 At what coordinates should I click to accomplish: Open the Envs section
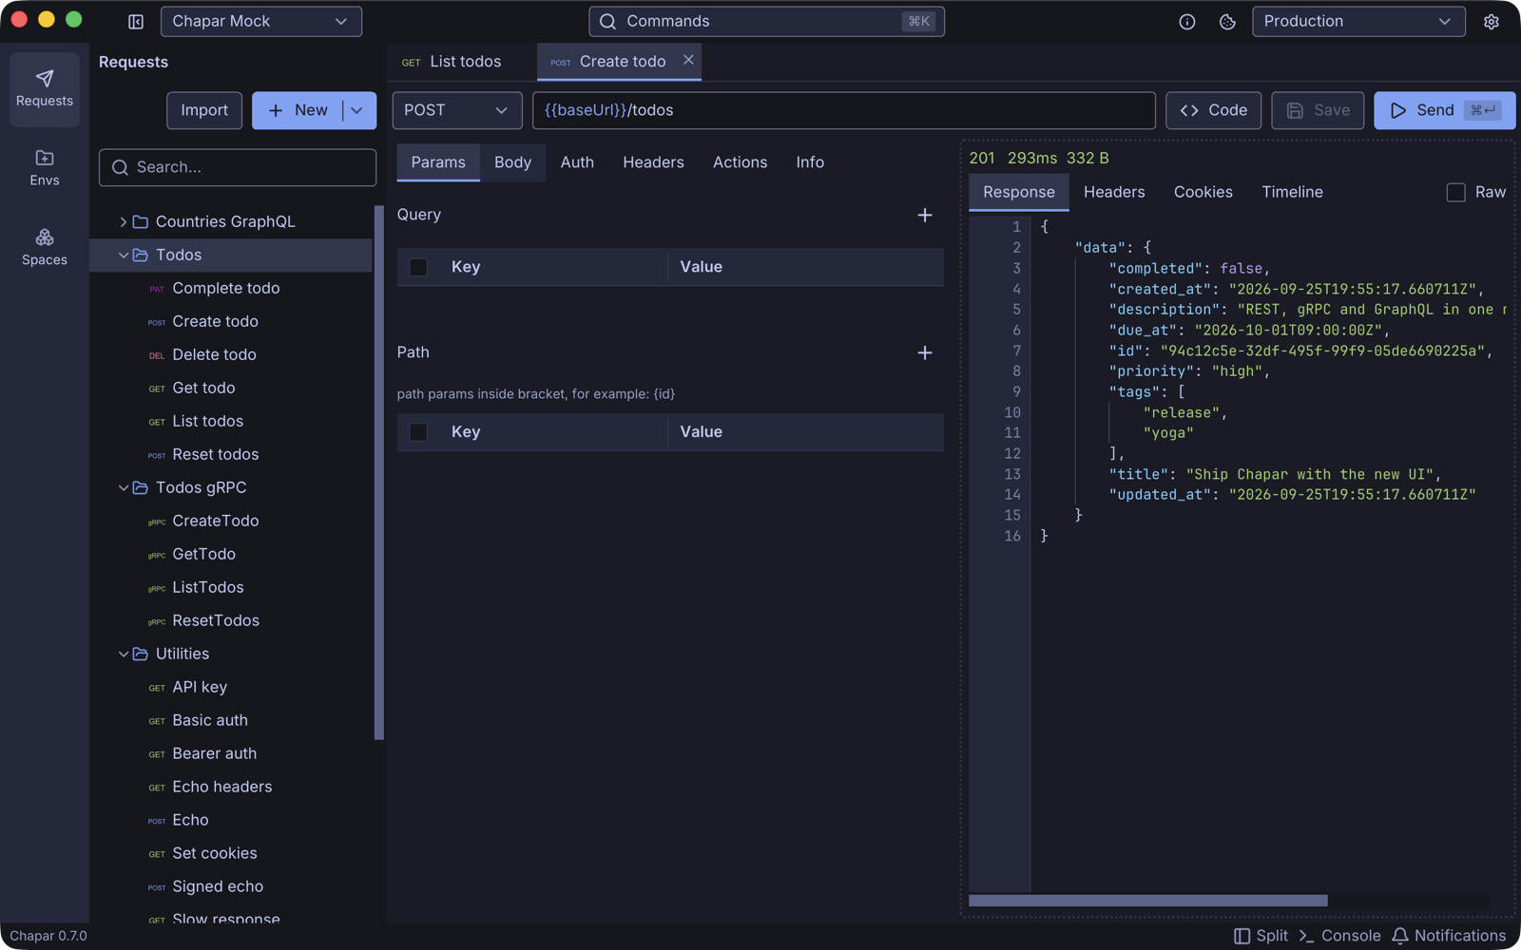pos(45,168)
